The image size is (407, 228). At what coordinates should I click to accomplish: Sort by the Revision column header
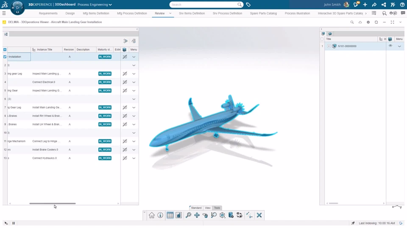click(69, 50)
